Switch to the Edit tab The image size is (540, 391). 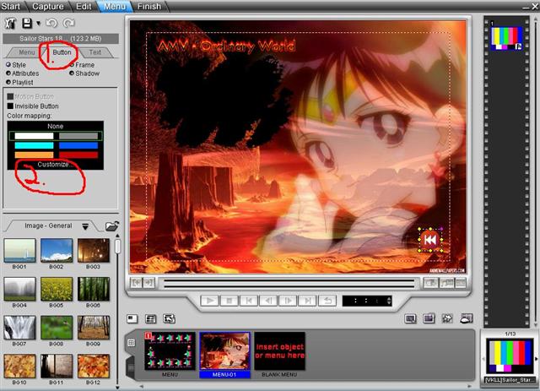pos(84,6)
